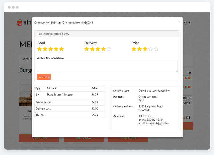The height and width of the screenshot is (155, 214).
Task: Give Food rating three stars
Action: 51,49
